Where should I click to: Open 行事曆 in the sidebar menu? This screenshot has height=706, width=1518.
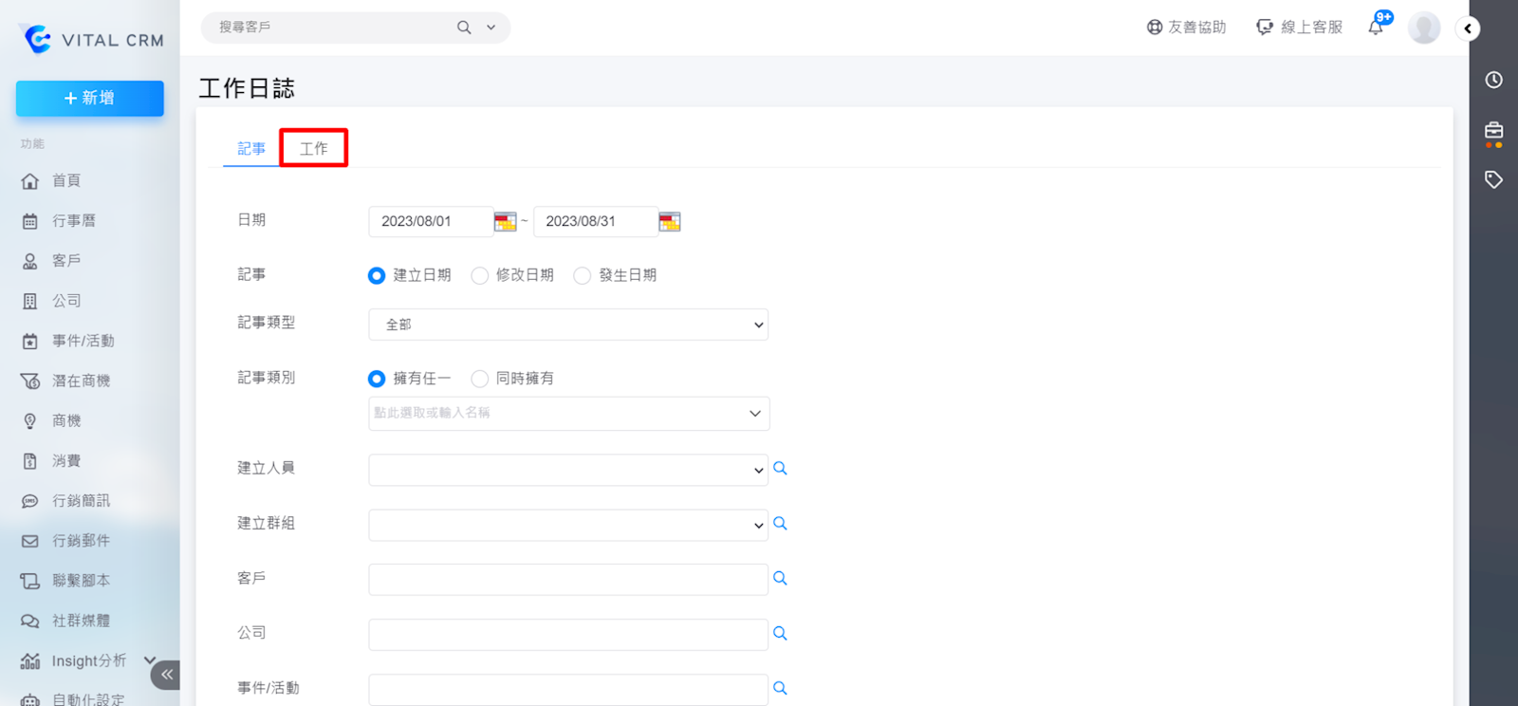pyautogui.click(x=73, y=221)
